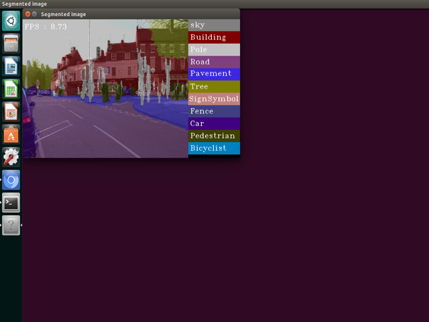Open Ubuntu Software Center icon
This screenshot has width=429, height=322.
(11, 134)
